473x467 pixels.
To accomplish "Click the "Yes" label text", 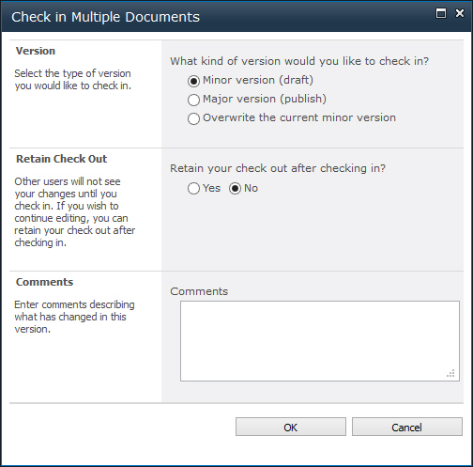I will (211, 188).
